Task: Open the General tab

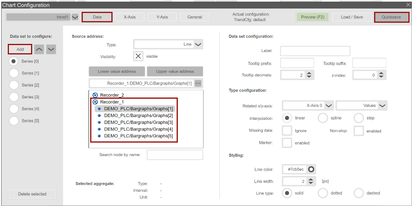Action: coord(195,17)
